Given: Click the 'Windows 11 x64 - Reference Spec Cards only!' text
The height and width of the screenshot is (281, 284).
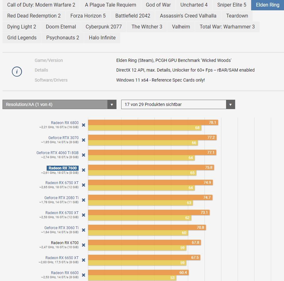Looking at the screenshot, I should coord(161,80).
